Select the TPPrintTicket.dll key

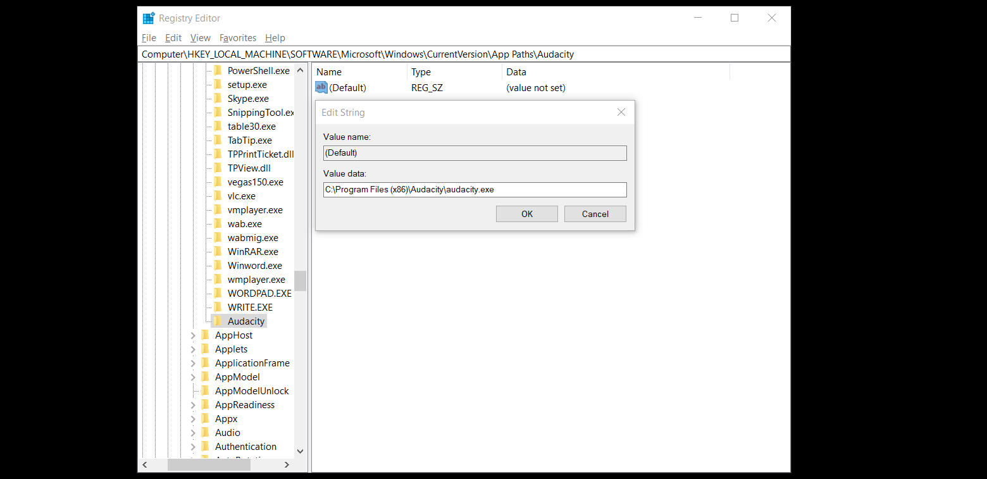(x=261, y=154)
